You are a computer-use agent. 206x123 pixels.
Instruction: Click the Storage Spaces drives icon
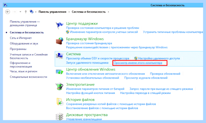[x=59, y=117]
